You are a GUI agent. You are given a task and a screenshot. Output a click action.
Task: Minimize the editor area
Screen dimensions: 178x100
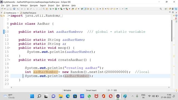(170, 12)
